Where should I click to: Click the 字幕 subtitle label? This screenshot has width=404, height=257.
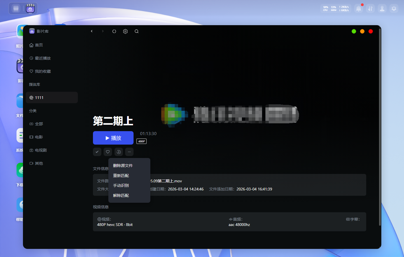pyautogui.click(x=353, y=219)
